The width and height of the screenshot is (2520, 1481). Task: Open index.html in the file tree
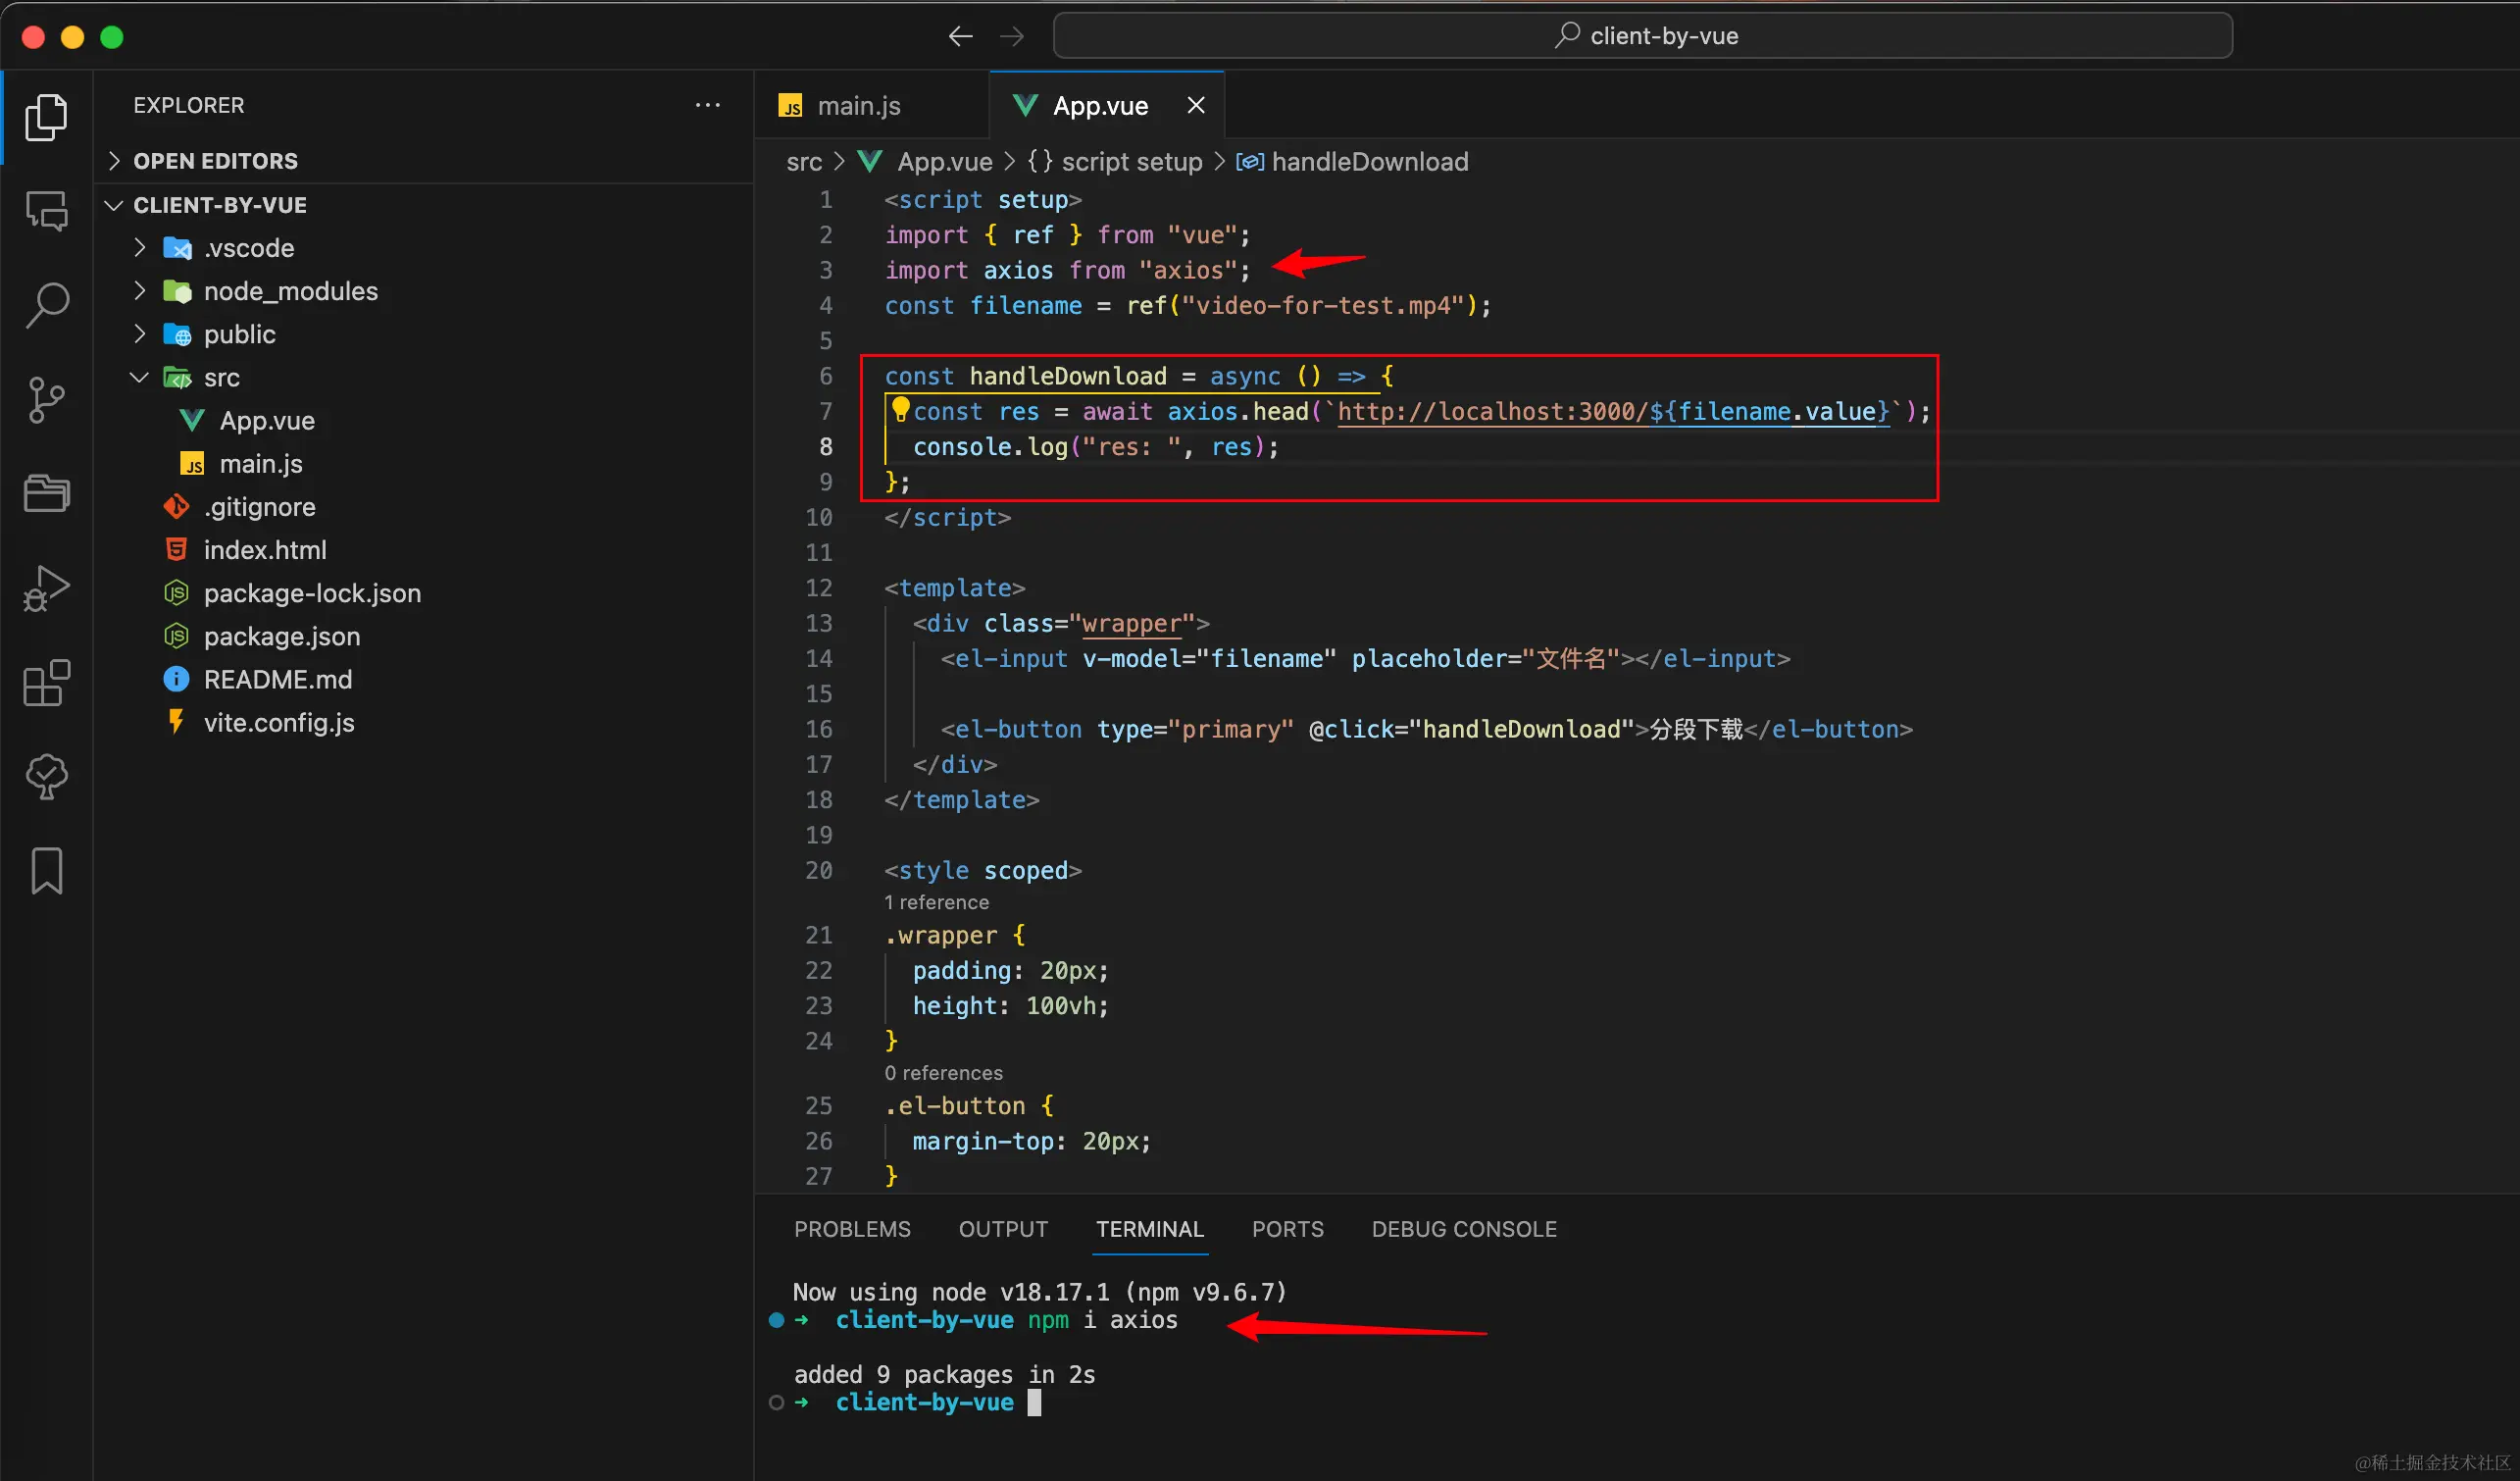pyautogui.click(x=265, y=550)
